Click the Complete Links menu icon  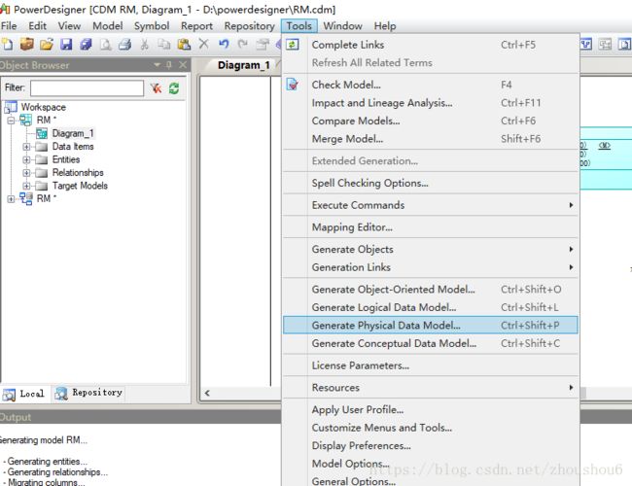tap(293, 45)
